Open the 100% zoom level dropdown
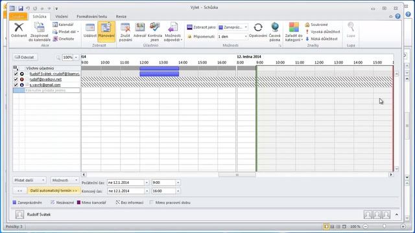 click(x=76, y=58)
